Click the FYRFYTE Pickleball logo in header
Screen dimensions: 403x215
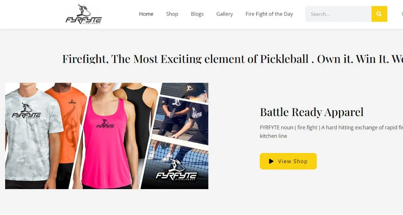click(84, 14)
